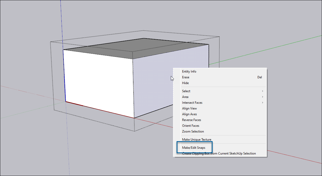Choose Reverse Faces in the menu
The image size is (322, 176).
click(220, 120)
